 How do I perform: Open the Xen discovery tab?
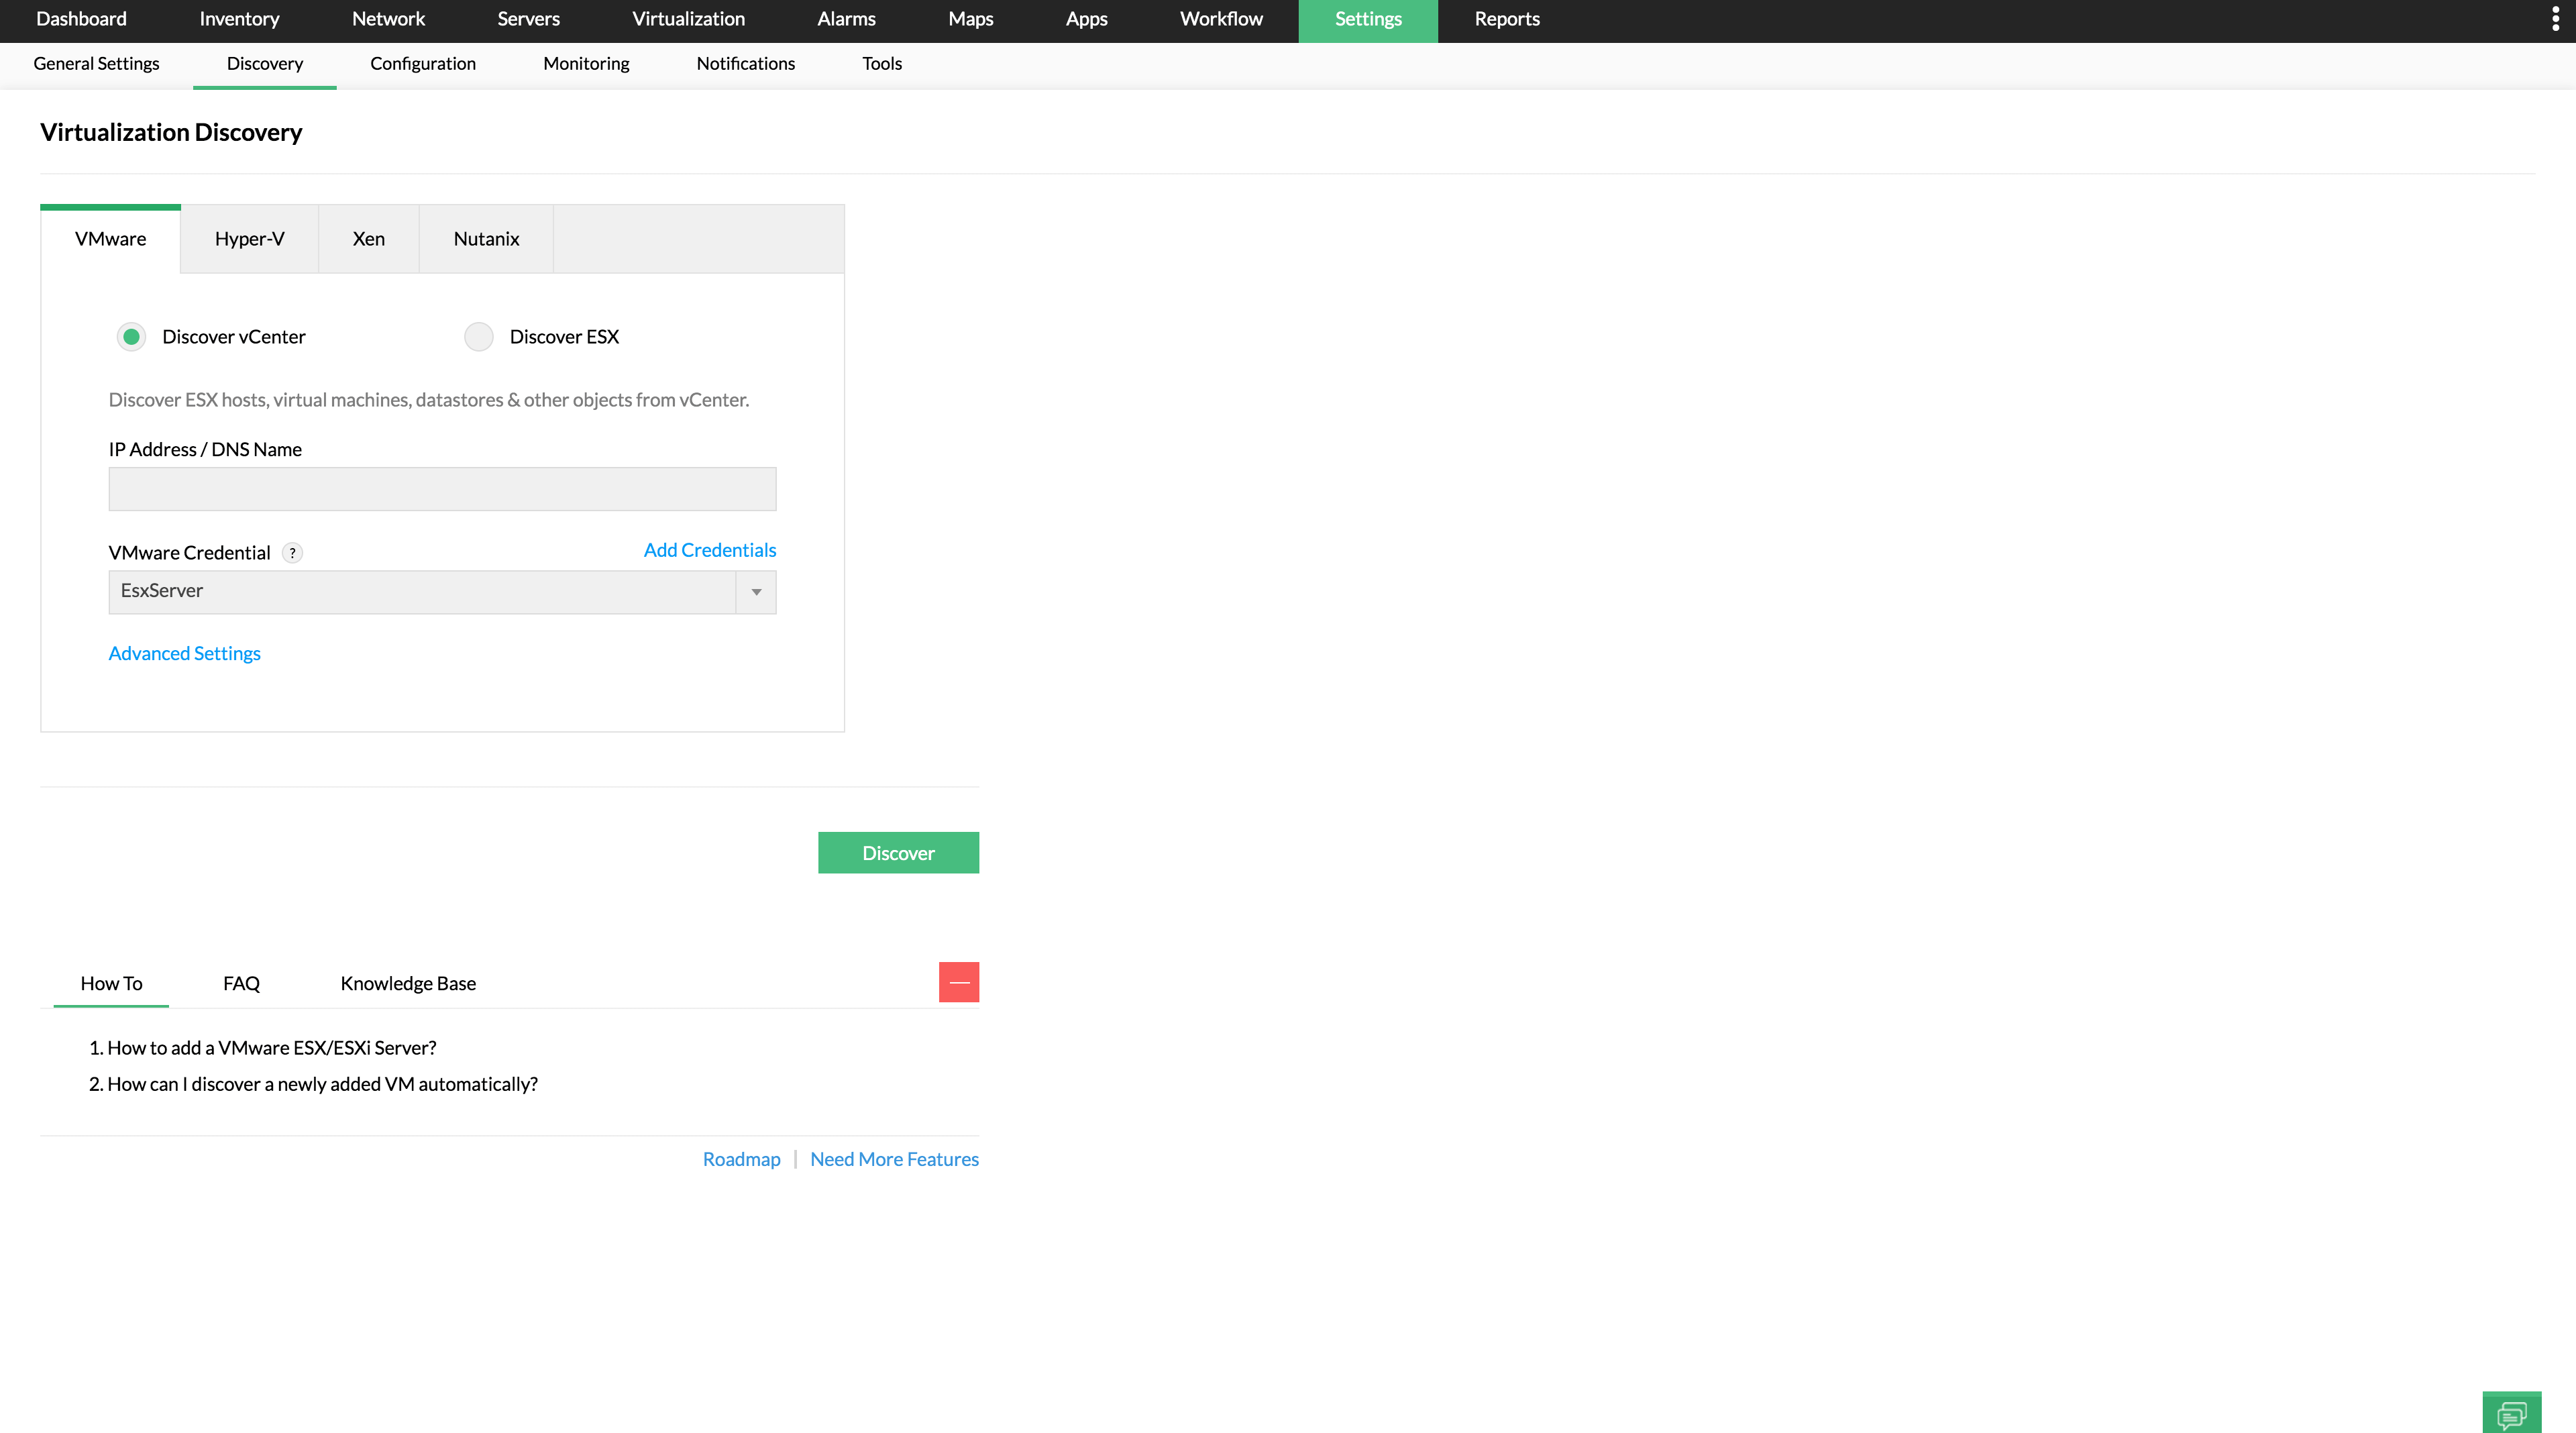[x=368, y=239]
